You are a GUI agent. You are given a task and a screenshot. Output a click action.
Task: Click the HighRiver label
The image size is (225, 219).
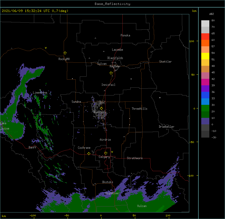coord(112,193)
